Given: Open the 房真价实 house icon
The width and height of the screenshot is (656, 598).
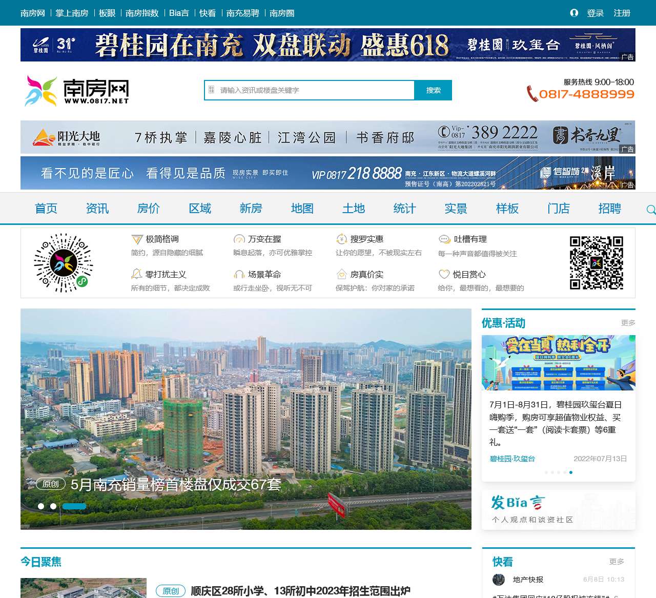Looking at the screenshot, I should click(342, 274).
